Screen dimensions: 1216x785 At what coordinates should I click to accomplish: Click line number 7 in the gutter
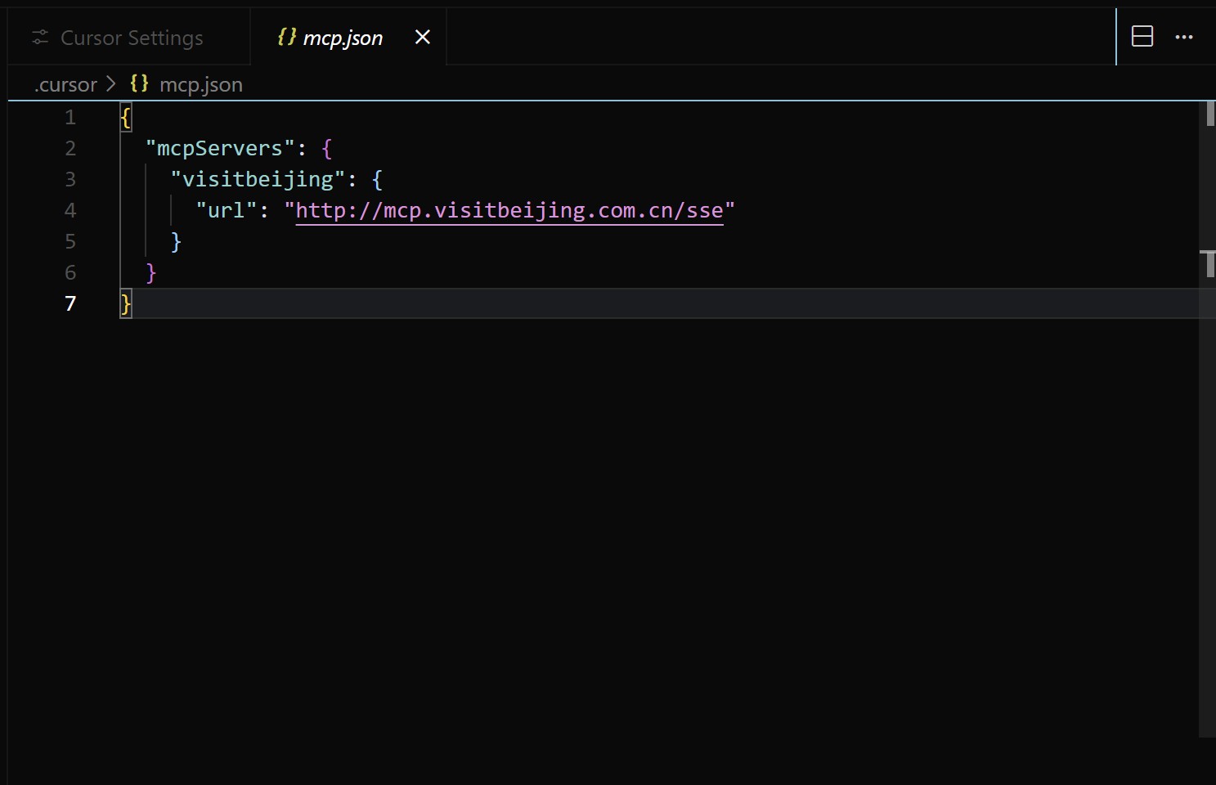click(70, 303)
